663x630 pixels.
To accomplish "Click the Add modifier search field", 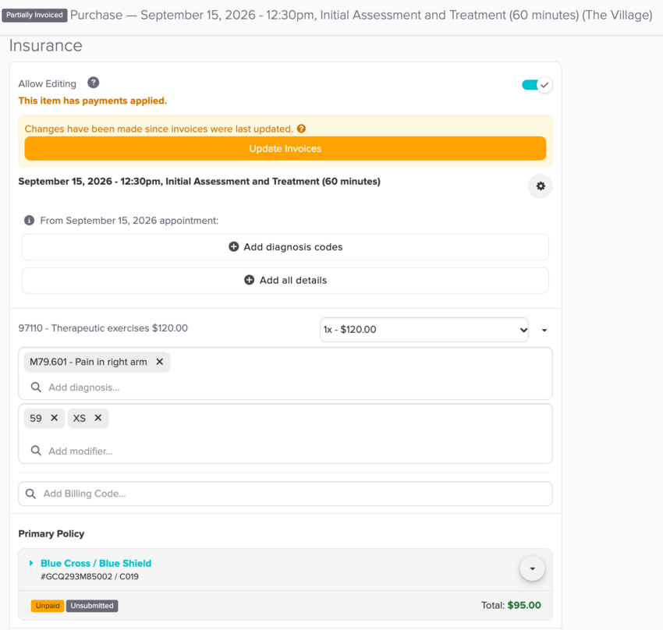I will tap(285, 451).
